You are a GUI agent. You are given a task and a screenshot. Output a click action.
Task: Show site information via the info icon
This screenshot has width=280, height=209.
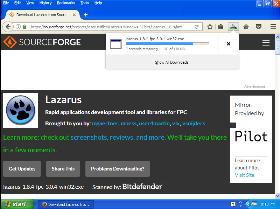pos(18,27)
